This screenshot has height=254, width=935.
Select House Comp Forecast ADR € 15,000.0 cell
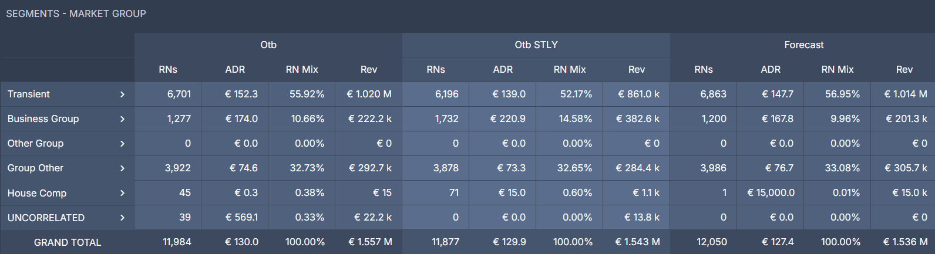[771, 193]
